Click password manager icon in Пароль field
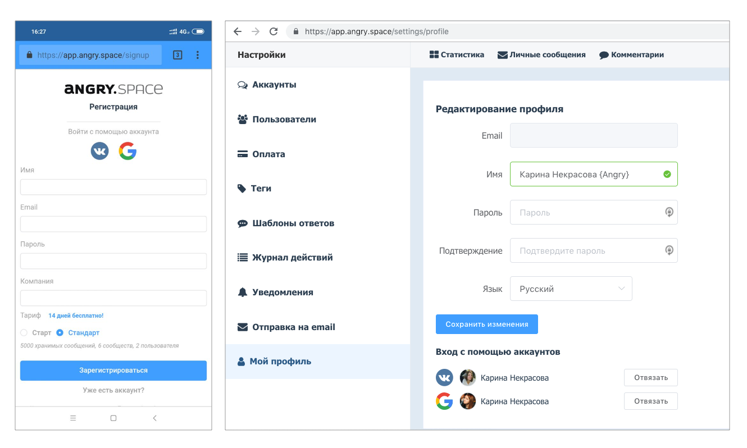This screenshot has height=448, width=747. (669, 212)
